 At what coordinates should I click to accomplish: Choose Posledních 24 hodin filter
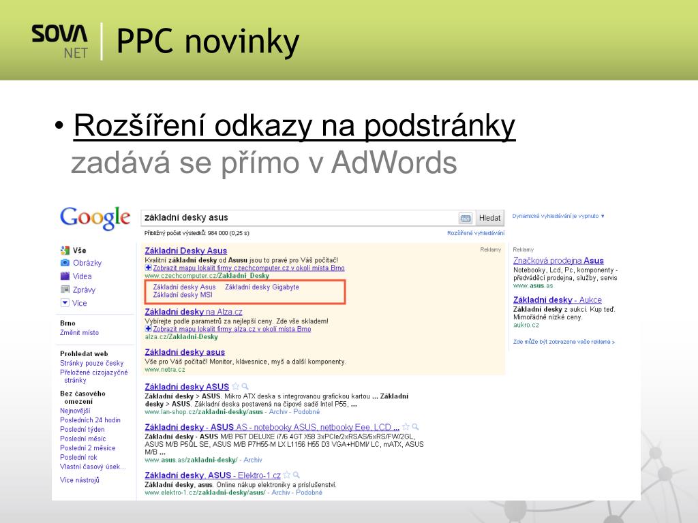point(90,419)
